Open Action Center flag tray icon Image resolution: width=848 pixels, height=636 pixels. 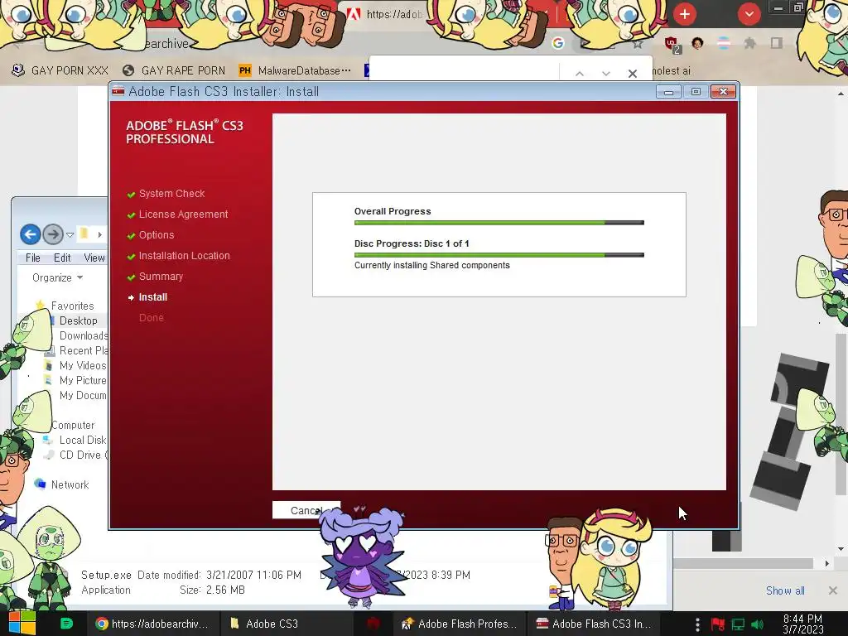click(x=718, y=624)
